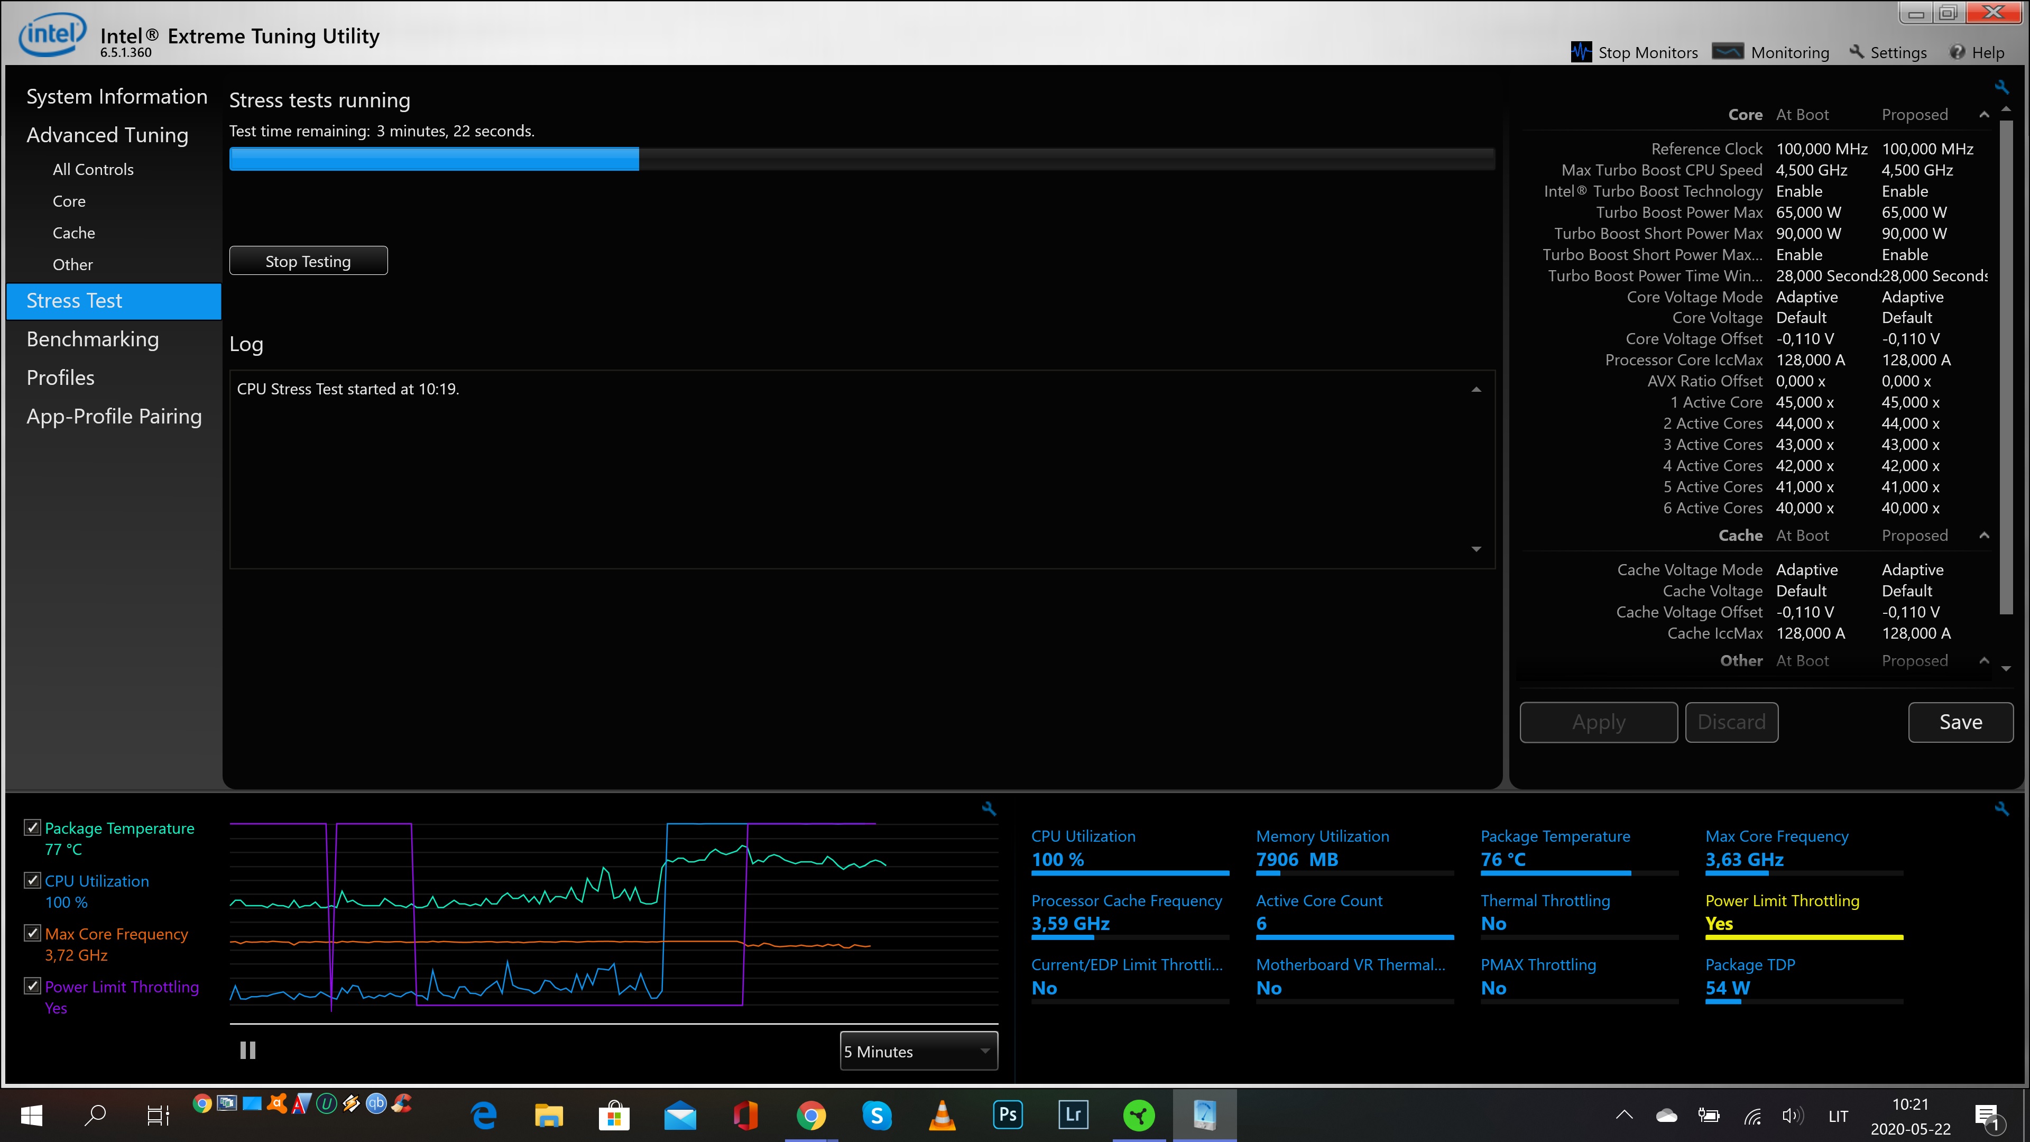This screenshot has height=1142, width=2030.
Task: Collapse the Cache section chevron
Action: [x=1985, y=536]
